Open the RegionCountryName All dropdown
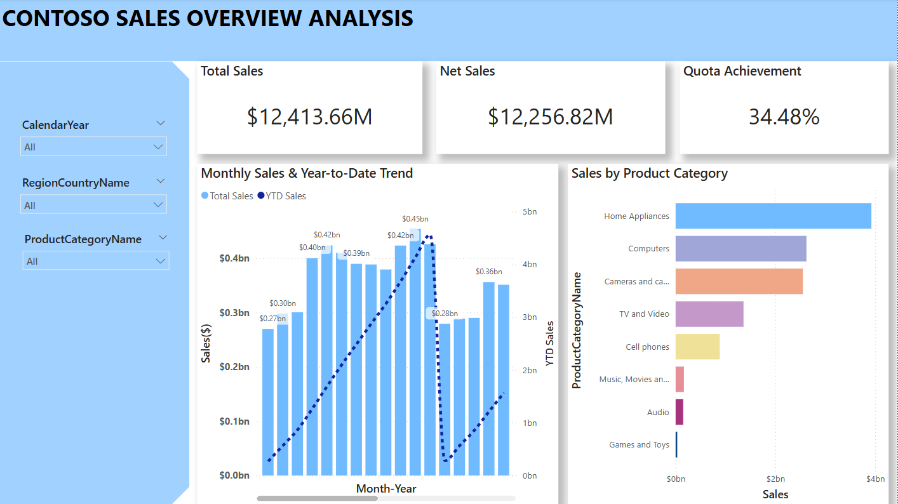The width and height of the screenshot is (898, 504). pos(94,204)
